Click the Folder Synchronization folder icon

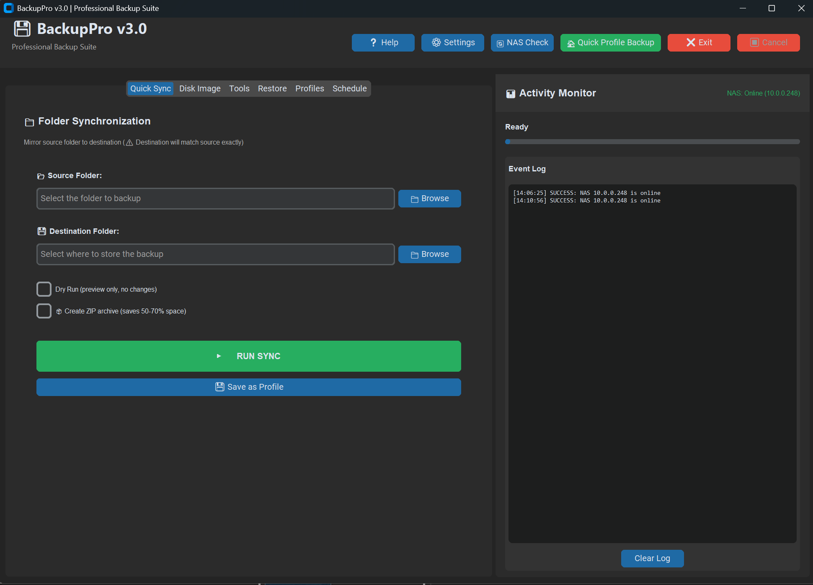click(29, 122)
